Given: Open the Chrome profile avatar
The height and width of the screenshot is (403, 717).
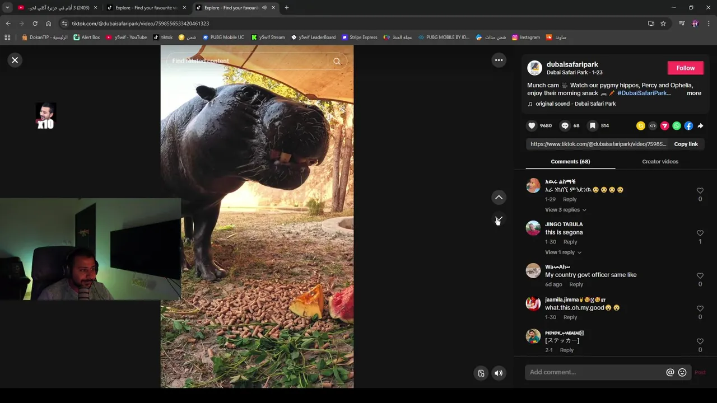Looking at the screenshot, I should 695,24.
